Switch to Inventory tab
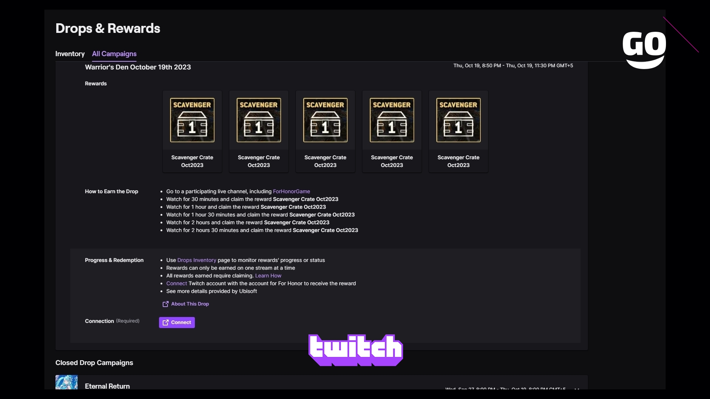Image resolution: width=710 pixels, height=399 pixels. 70,54
